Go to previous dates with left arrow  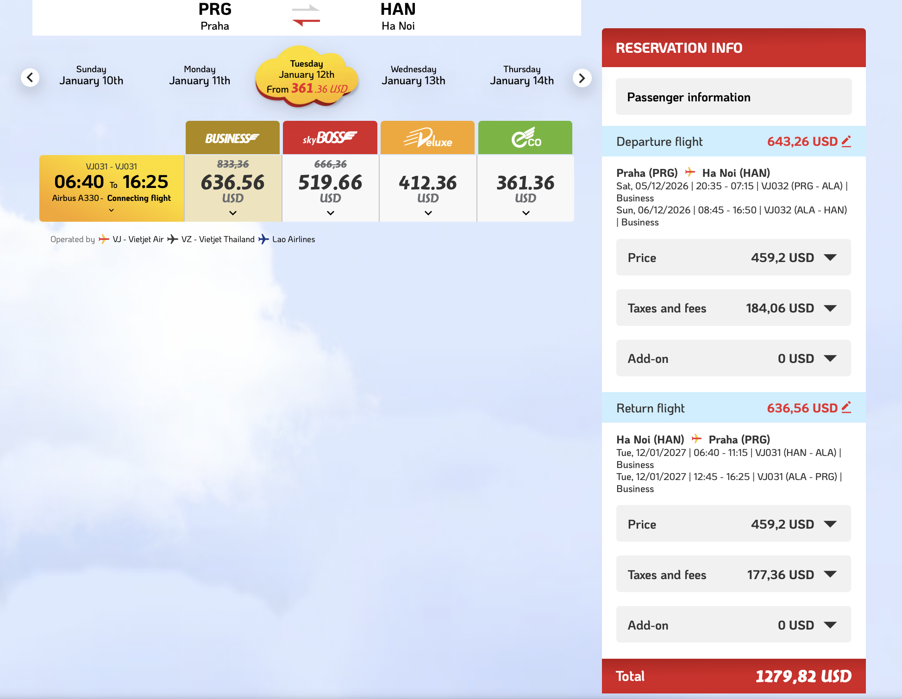pyautogui.click(x=30, y=77)
